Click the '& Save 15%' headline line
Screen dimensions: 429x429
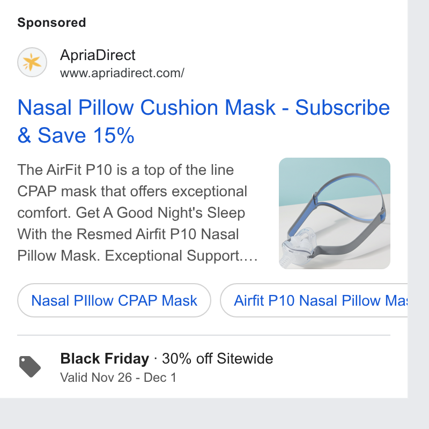pyautogui.click(x=76, y=135)
